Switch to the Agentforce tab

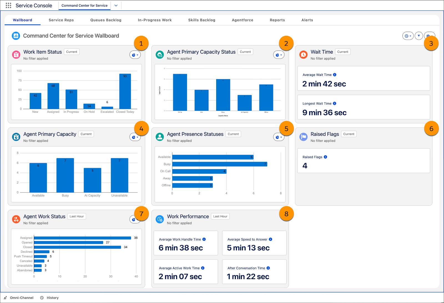coord(243,20)
